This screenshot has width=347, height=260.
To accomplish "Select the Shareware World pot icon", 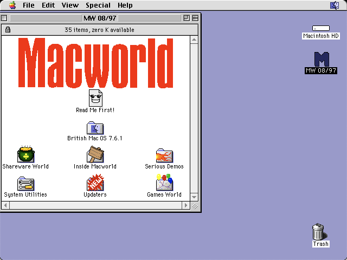I will pos(26,154).
